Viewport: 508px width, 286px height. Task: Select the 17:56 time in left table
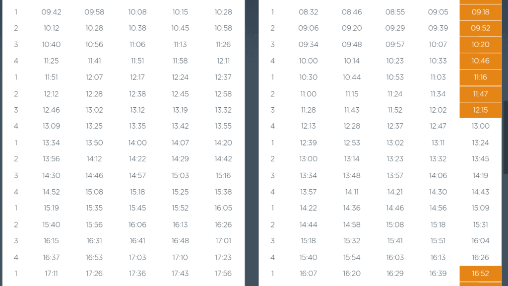[x=223, y=274]
